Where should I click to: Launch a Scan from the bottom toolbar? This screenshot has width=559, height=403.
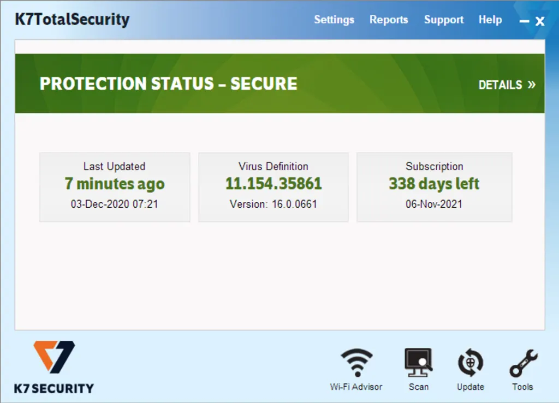pyautogui.click(x=419, y=368)
